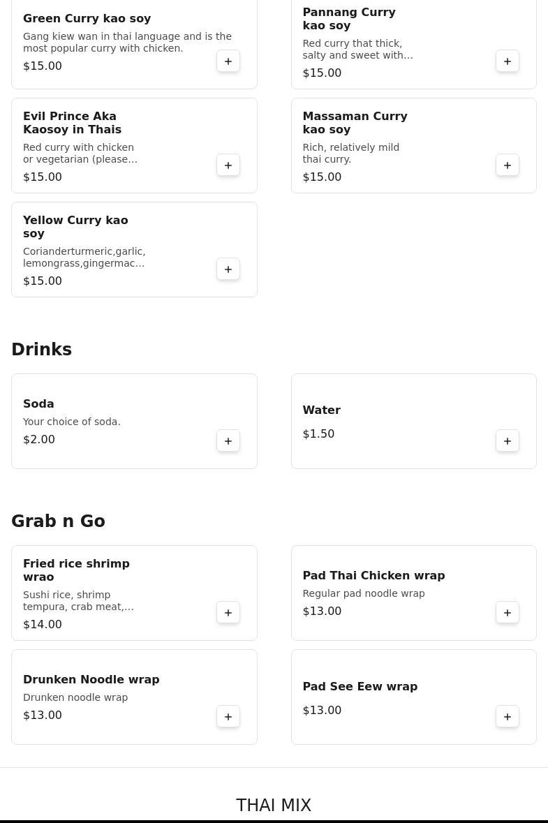This screenshot has height=823, width=548.
Task: Add Fried rice shrimp wrap to cart
Action: click(228, 613)
